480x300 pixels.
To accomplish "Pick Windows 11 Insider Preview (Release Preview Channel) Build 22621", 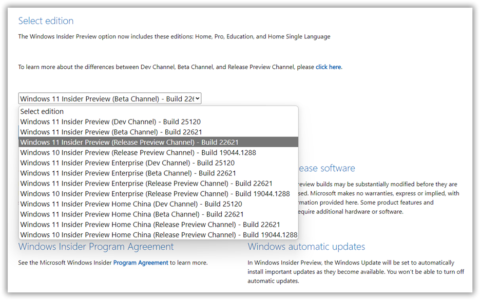I will pyautogui.click(x=158, y=142).
